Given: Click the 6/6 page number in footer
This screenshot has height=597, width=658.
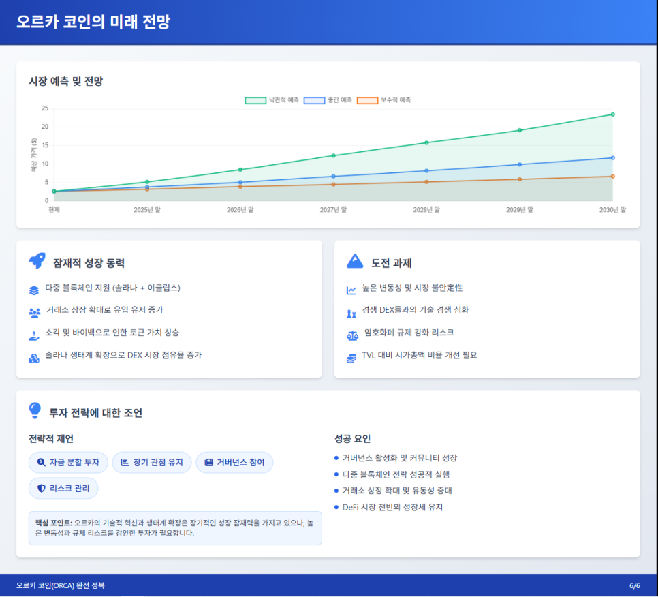Looking at the screenshot, I should [635, 585].
